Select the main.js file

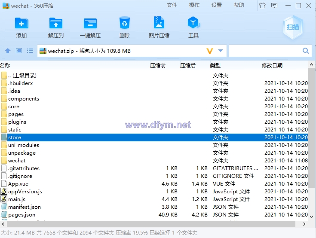(154, 199)
